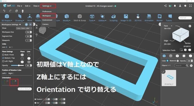Screen dimensions: 194x106
Task: Select the wireframe view mode icon
Action: click(x=171, y=56)
